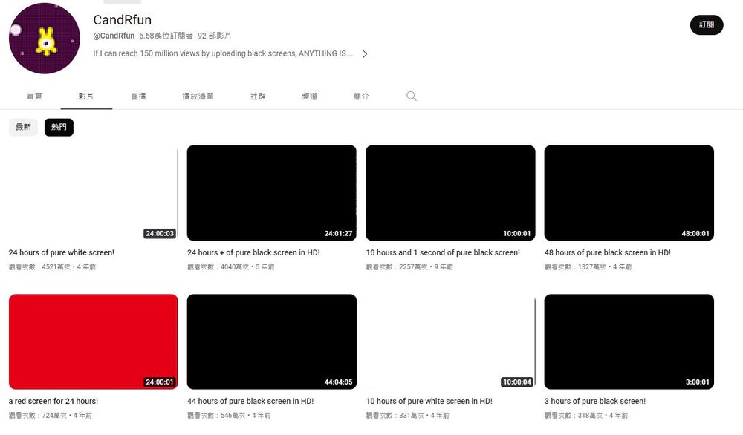The height and width of the screenshot is (435, 743).
Task: Select the 頻道 tab
Action: point(309,96)
